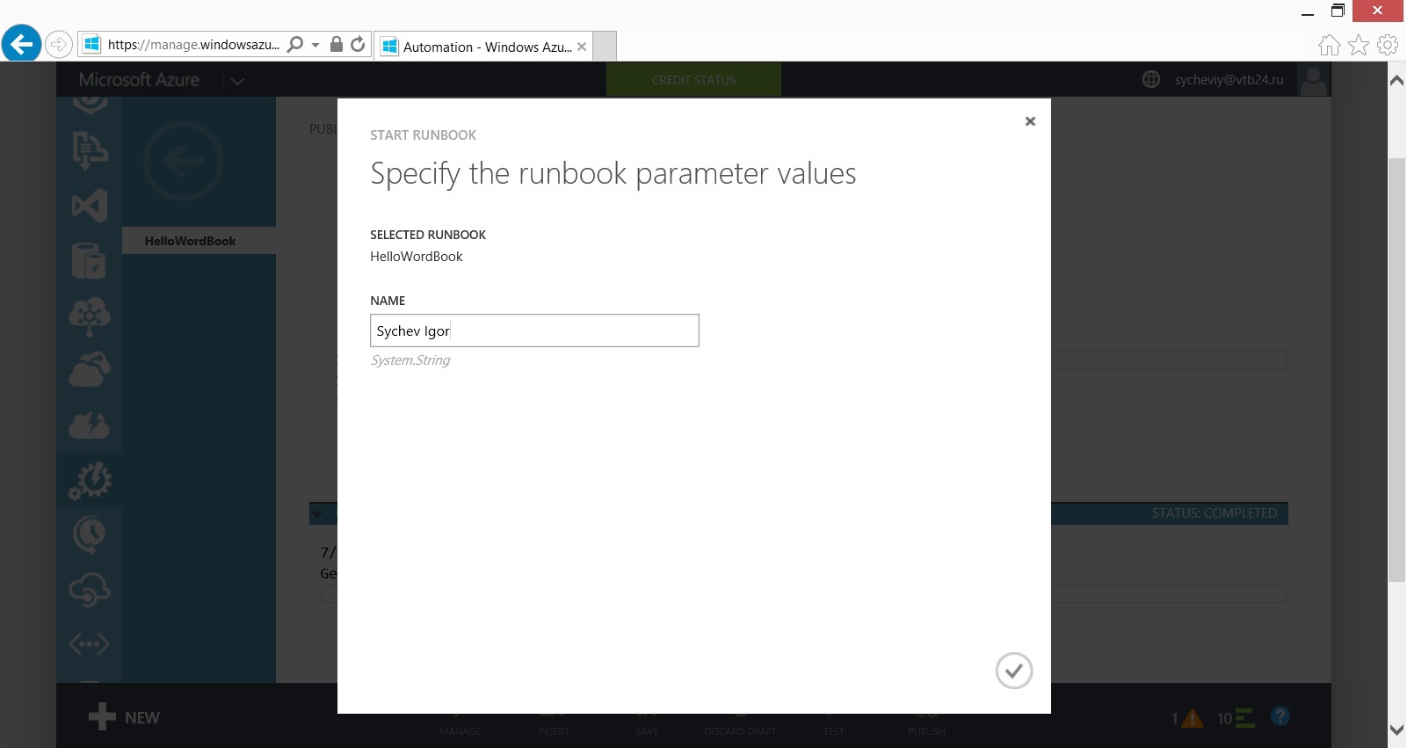Image resolution: width=1407 pixels, height=748 pixels.
Task: Open the globe language icon
Action: tap(1151, 79)
